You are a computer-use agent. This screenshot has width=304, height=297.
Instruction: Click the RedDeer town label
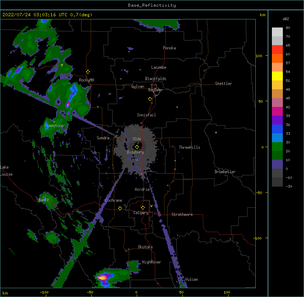pos(155,90)
